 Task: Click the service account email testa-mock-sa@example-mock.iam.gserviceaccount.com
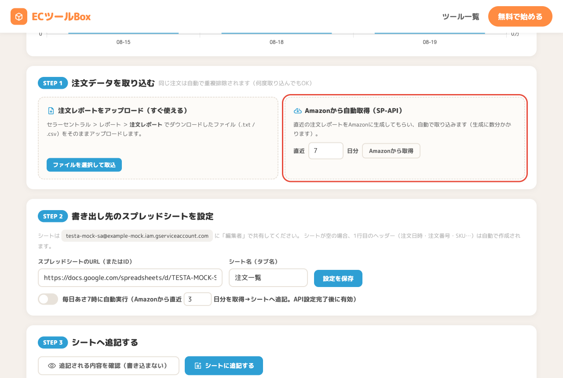[x=137, y=236]
